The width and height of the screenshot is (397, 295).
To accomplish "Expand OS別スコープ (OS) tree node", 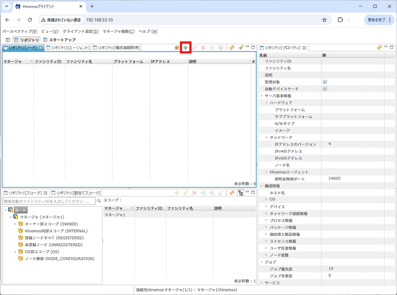I will coord(15,252).
